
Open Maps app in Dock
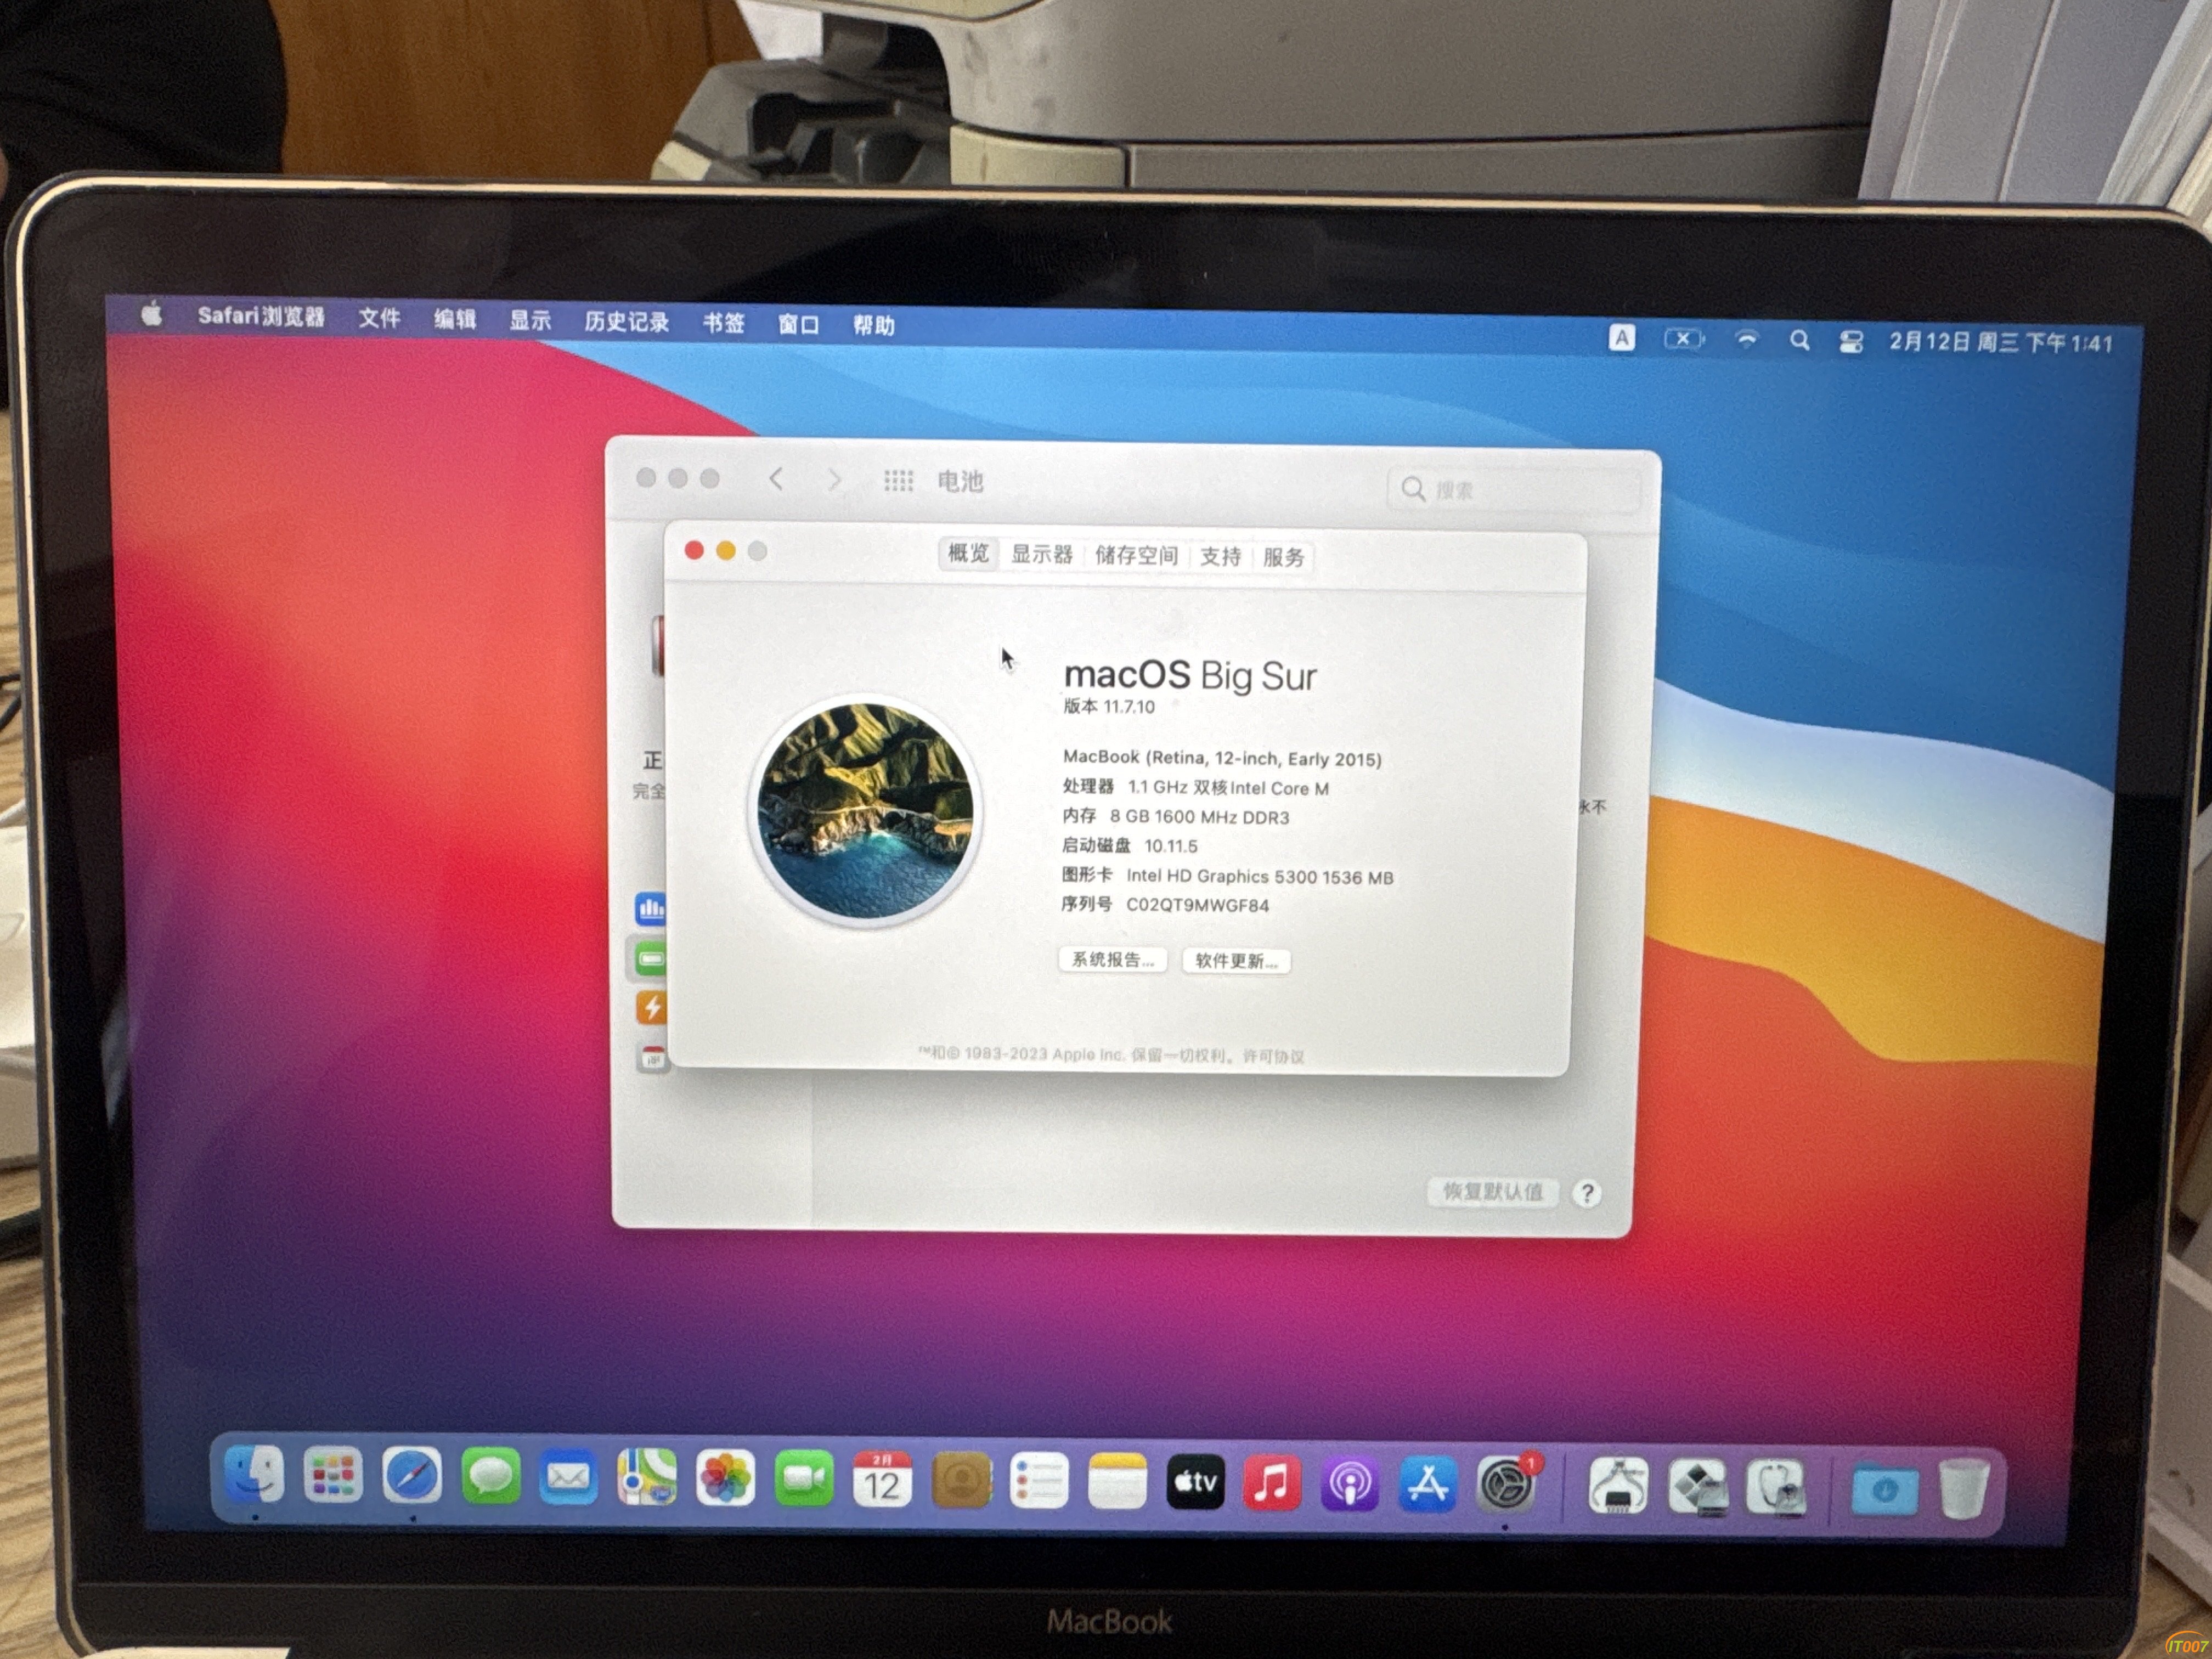[647, 1478]
